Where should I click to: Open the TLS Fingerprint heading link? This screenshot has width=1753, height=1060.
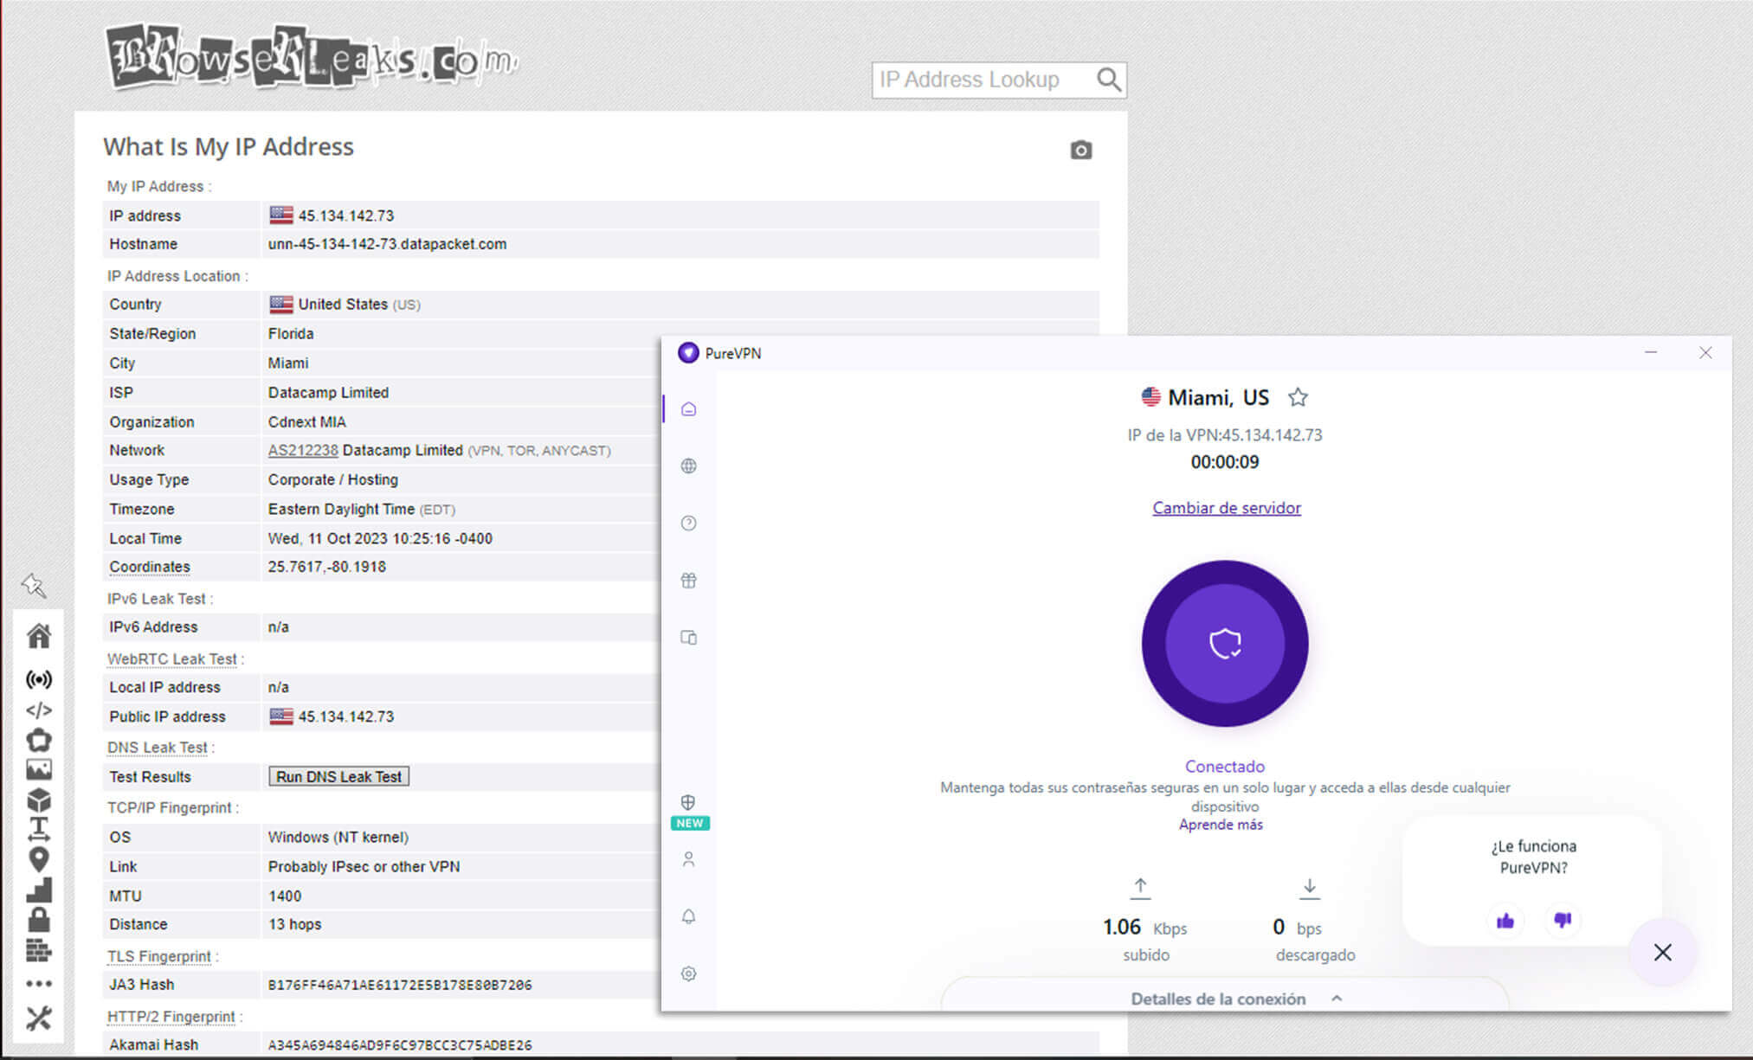(x=159, y=956)
